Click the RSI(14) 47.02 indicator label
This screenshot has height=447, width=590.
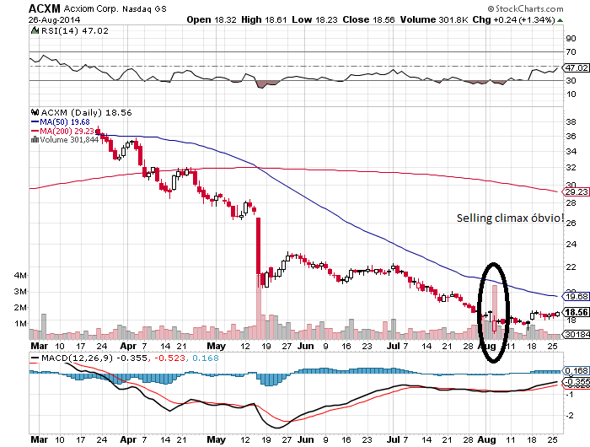(x=74, y=31)
